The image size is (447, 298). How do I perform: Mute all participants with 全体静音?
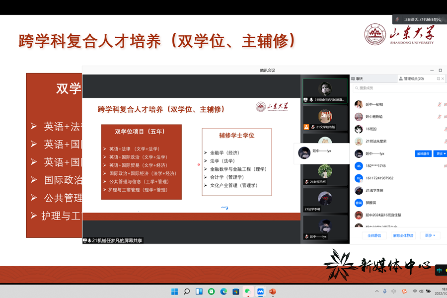pos(374,235)
